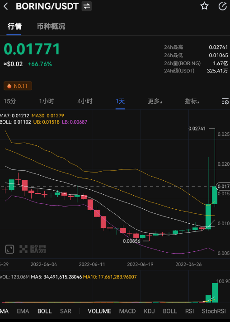The image size is (230, 322).
Task: Tap the 0.02741 high marker on chart
Action: click(197, 129)
